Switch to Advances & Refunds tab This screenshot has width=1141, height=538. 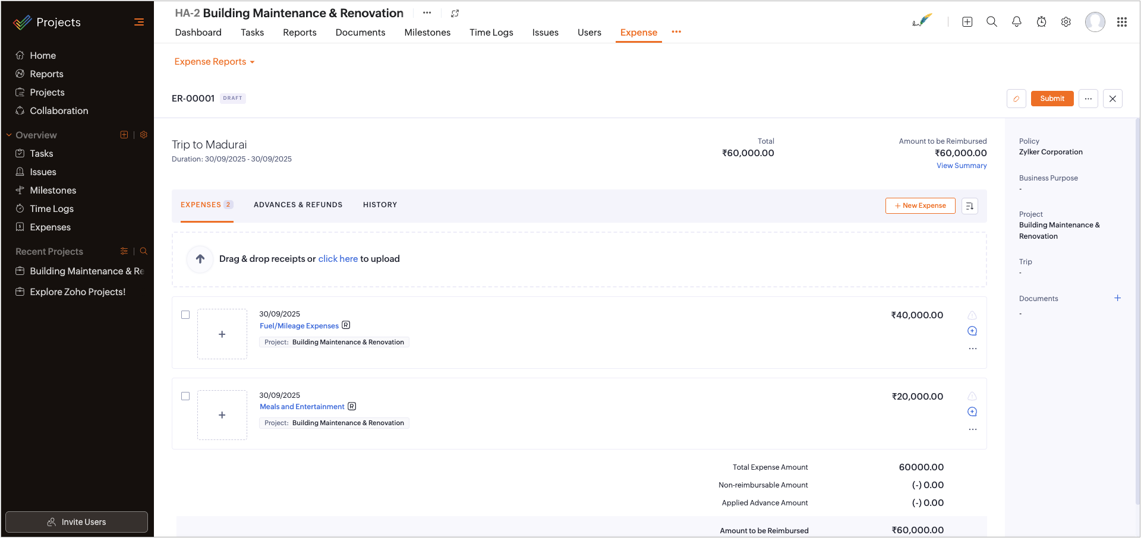click(x=298, y=205)
